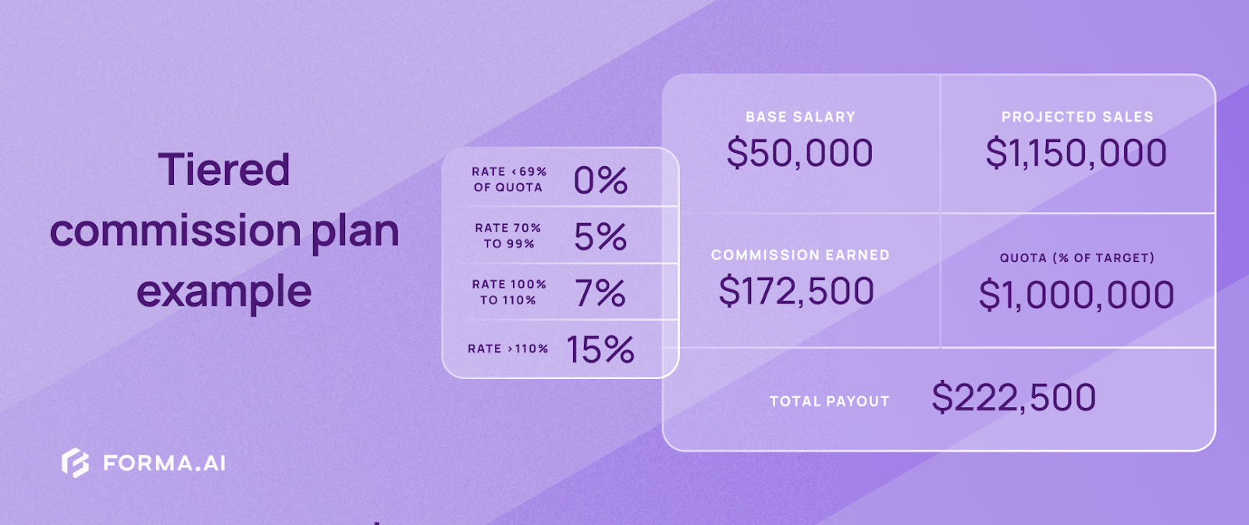Select the "Rate 70% to 99%" label
This screenshot has height=525, width=1249.
[508, 236]
